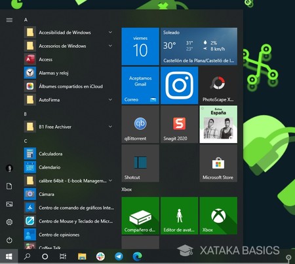Open the Xbox tile
Image resolution: width=295 pixels, height=264 pixels.
[x=218, y=216]
